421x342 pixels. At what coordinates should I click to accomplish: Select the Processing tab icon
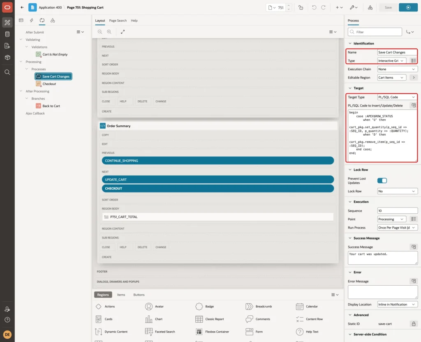pos(42,21)
